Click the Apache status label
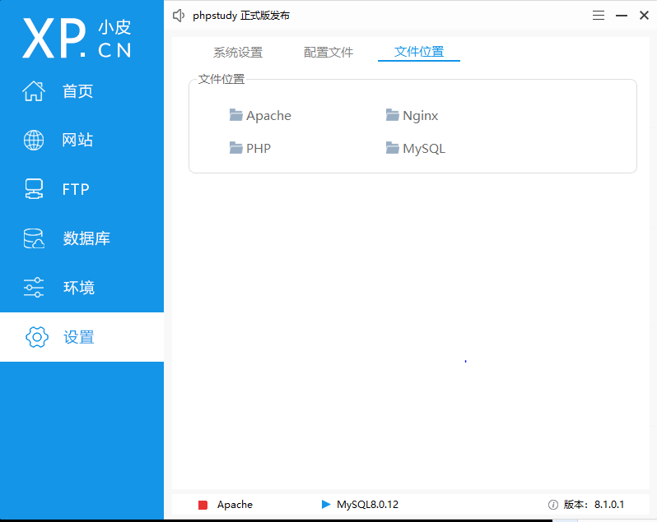Screen dimensions: 657x522 235,505
